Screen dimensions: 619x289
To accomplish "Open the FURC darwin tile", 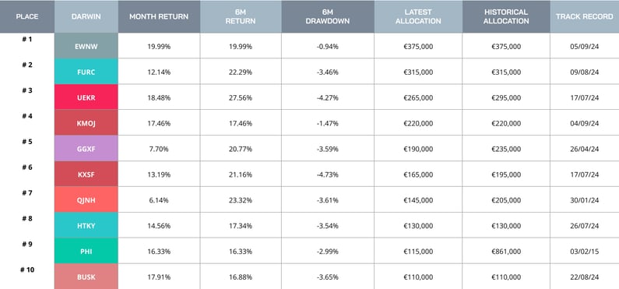I will coord(86,72).
